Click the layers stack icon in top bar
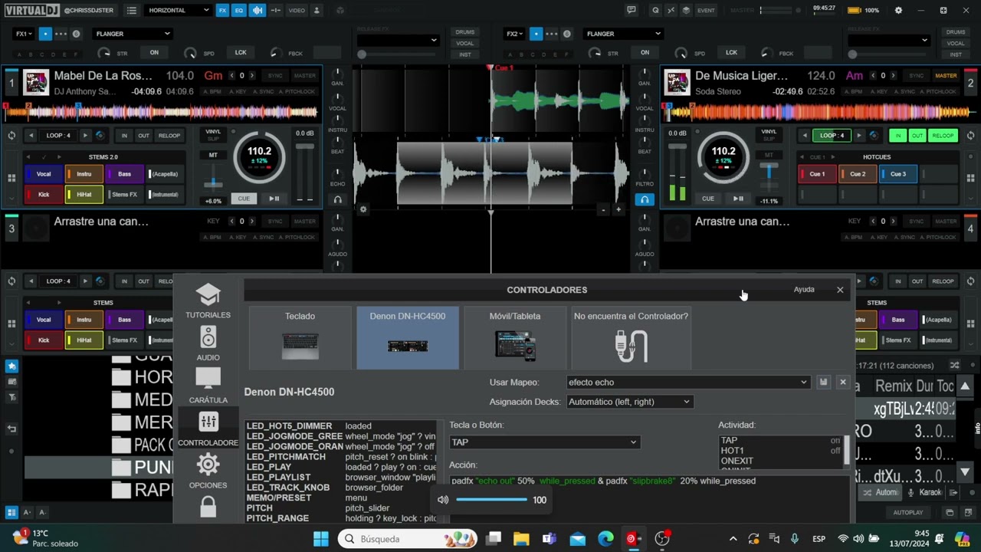This screenshot has height=552, width=981. [x=686, y=10]
